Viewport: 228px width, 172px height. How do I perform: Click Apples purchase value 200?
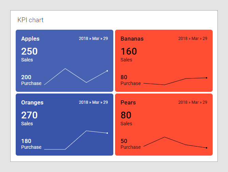click(x=26, y=77)
